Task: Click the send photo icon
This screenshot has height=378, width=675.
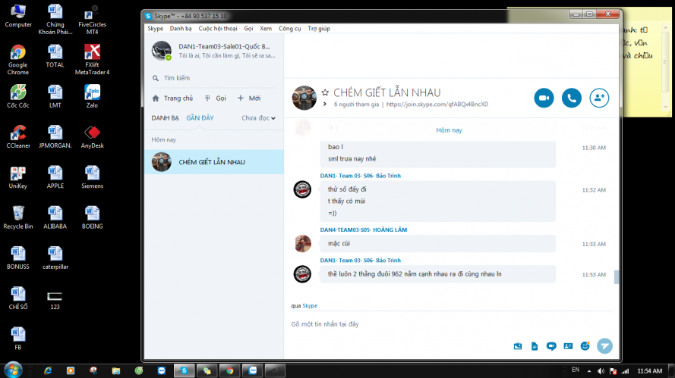Action: pyautogui.click(x=518, y=346)
